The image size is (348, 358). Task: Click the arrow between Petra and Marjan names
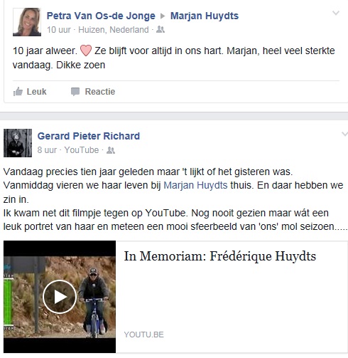[x=163, y=16]
